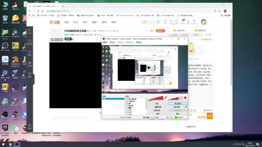Screen dimensions: 262x147
Task: Expand the 开始录制 dropdown arrow in OBS
Action: pos(186,107)
